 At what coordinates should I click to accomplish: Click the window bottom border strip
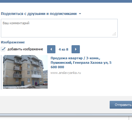(66, 115)
